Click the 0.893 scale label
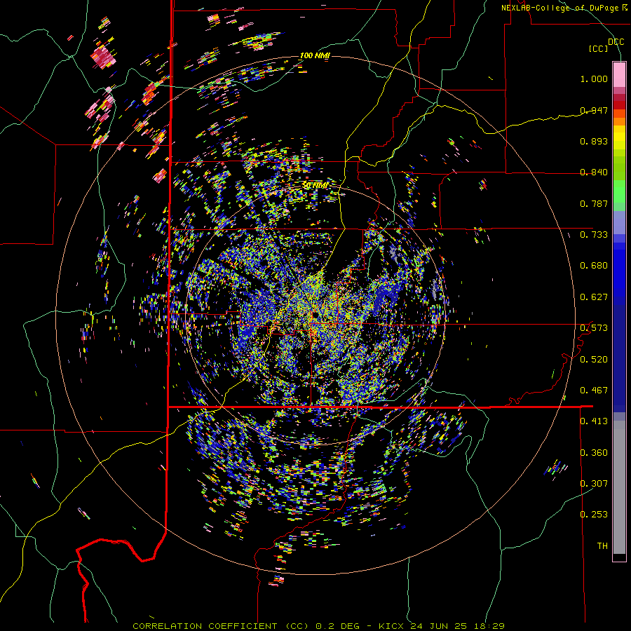The image size is (631, 631). pos(594,141)
